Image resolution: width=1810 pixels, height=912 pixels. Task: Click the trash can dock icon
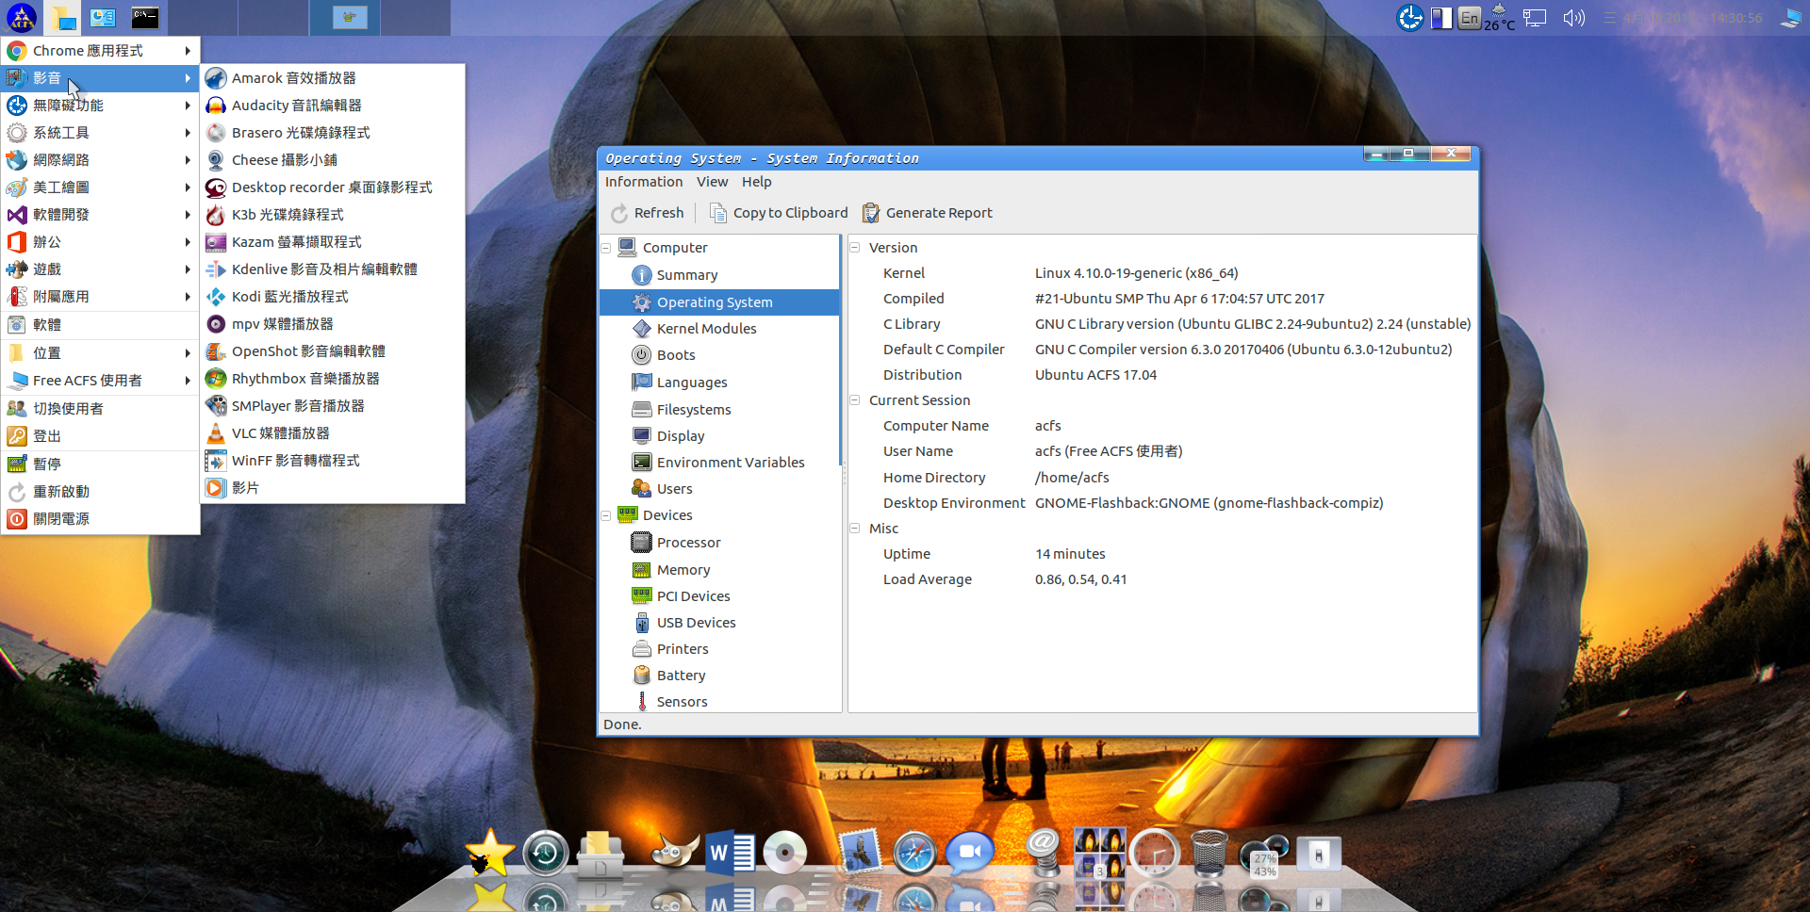[x=1209, y=854]
